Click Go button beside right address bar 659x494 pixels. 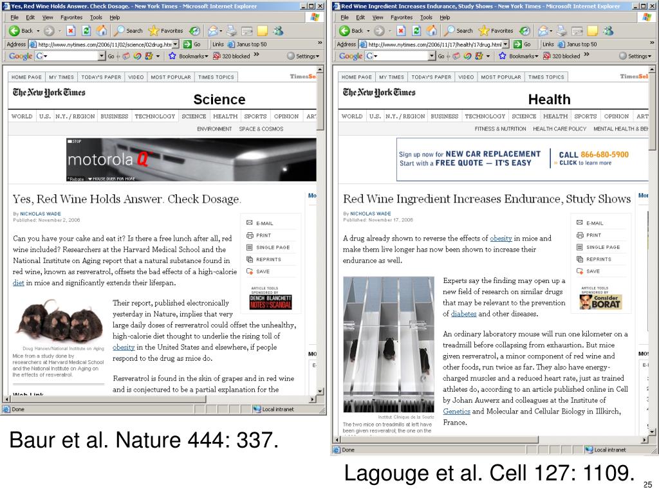pyautogui.click(x=523, y=44)
